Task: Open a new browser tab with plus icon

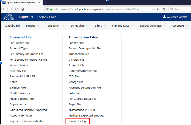Action: [46, 2]
